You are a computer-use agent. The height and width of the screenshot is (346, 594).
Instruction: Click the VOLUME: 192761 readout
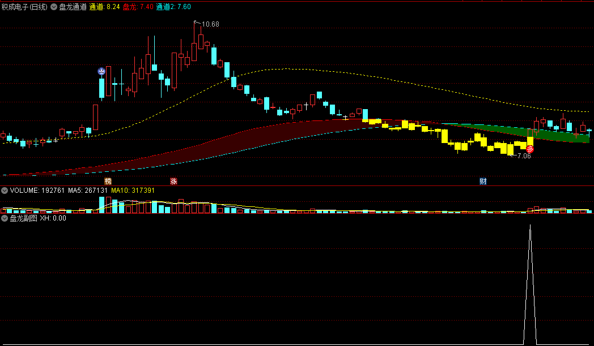(x=37, y=191)
